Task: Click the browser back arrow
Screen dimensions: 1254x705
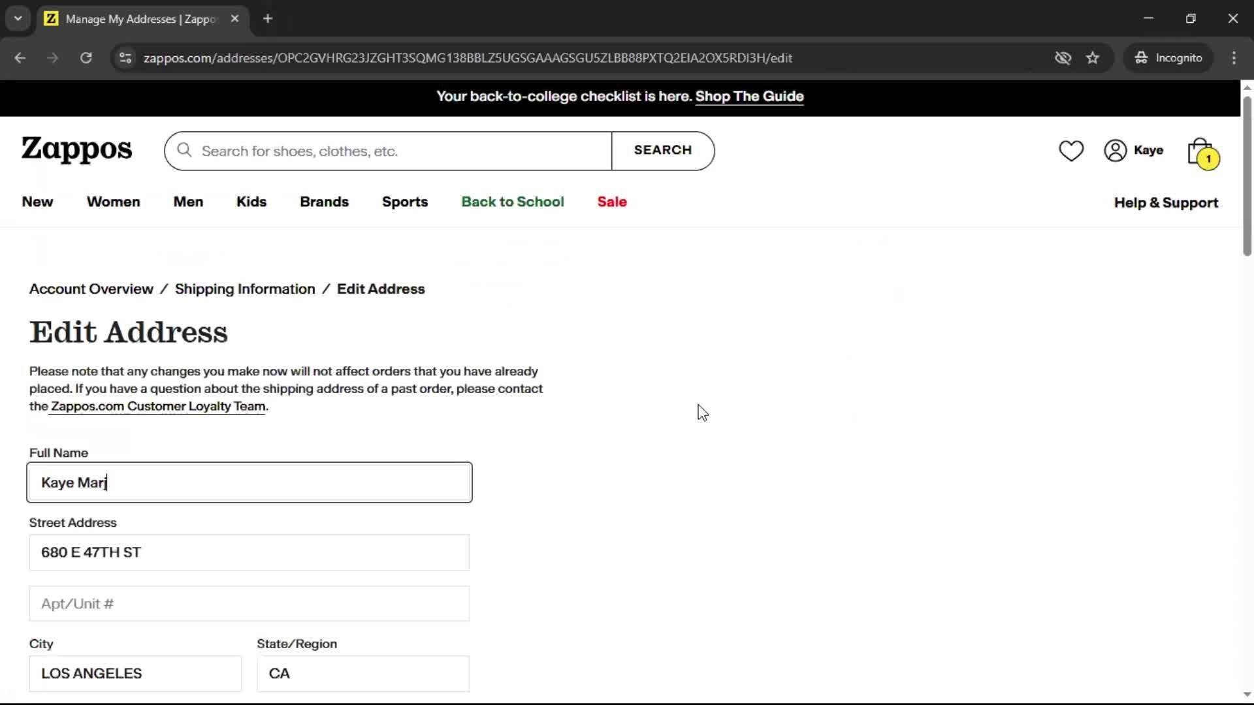Action: pyautogui.click(x=20, y=58)
